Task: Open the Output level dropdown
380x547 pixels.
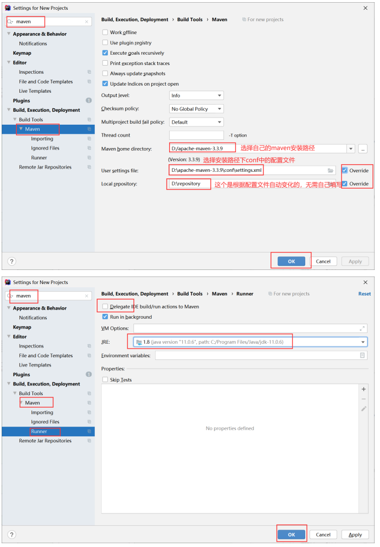Action: tap(196, 95)
